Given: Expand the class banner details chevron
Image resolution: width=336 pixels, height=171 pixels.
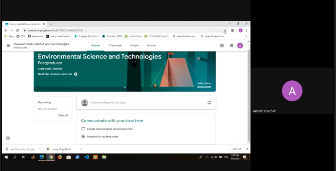Looking at the screenshot, I should (125, 87).
